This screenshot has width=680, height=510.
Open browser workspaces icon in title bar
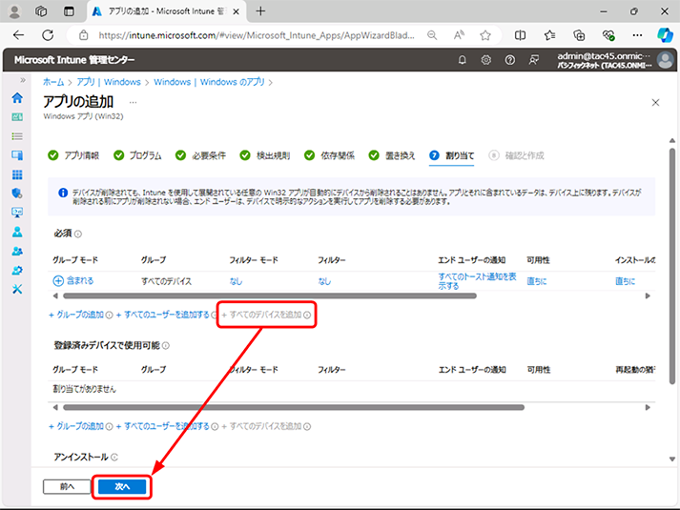41,11
